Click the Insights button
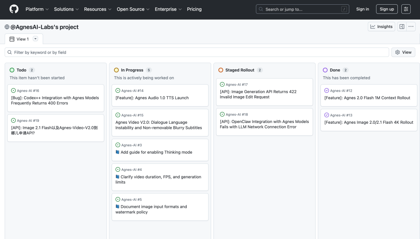The height and width of the screenshot is (239, 420). (x=381, y=26)
